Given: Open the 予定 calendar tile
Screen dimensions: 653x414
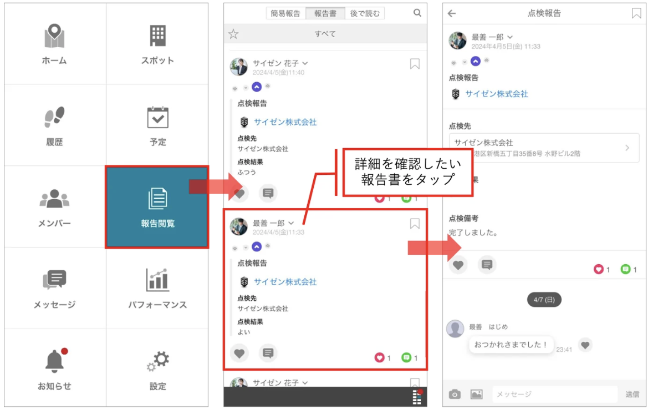Looking at the screenshot, I should 157,125.
